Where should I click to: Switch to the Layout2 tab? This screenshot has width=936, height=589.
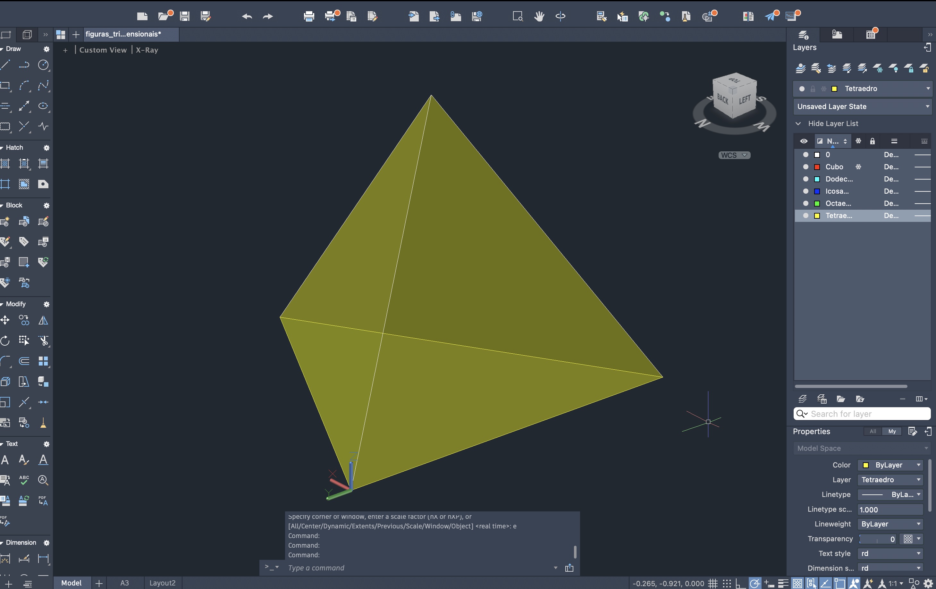[x=163, y=583]
